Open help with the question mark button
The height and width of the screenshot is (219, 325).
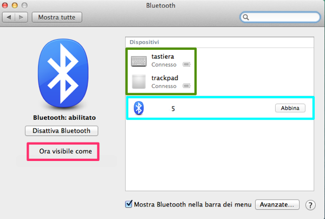coord(310,205)
